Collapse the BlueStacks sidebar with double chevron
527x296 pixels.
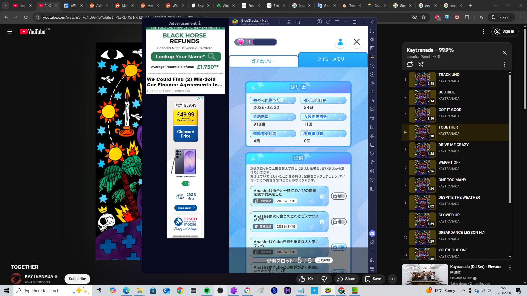point(372,22)
